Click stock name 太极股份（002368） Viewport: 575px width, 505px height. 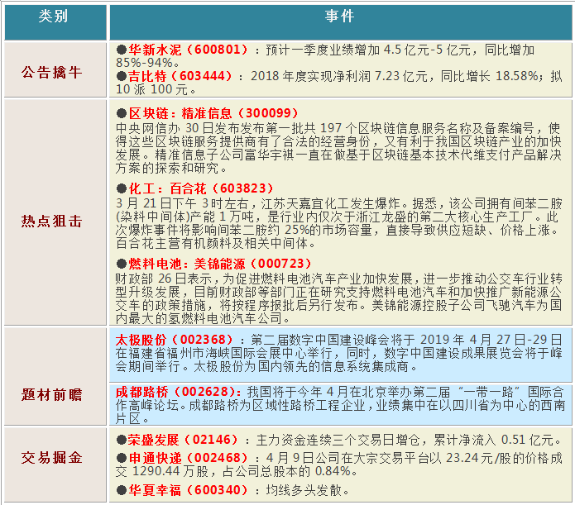[175, 340]
